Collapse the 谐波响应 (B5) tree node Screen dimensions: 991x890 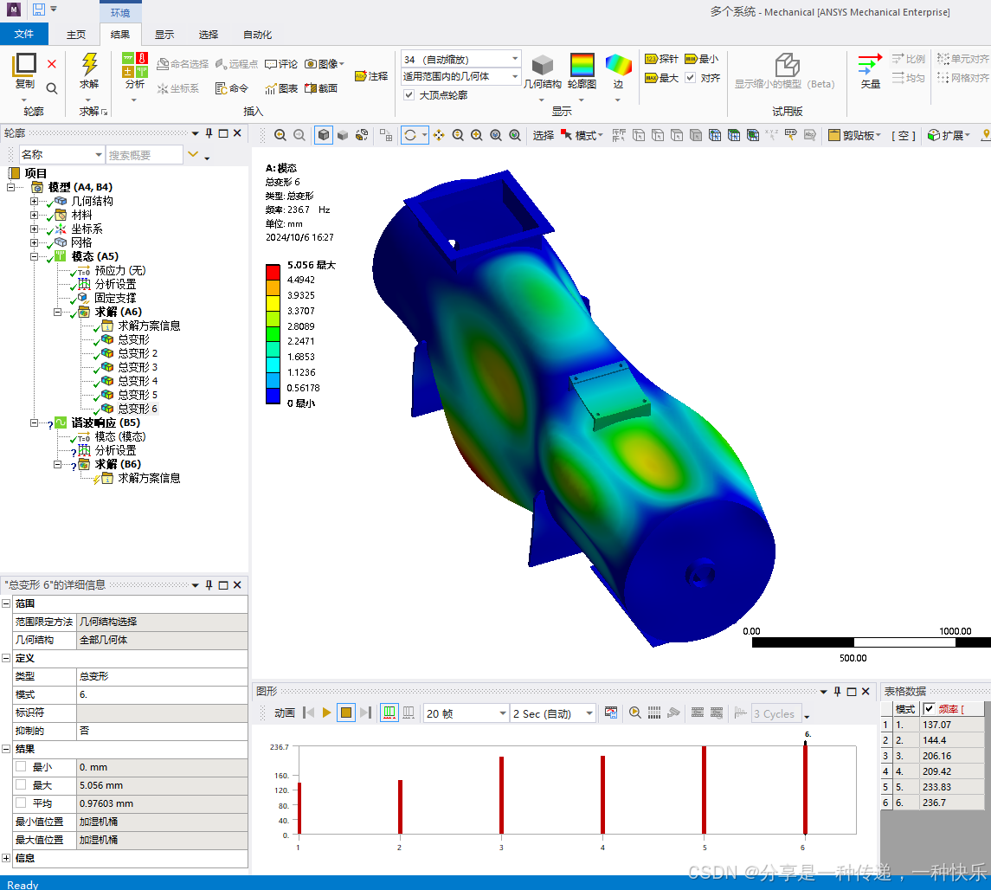pyautogui.click(x=34, y=422)
